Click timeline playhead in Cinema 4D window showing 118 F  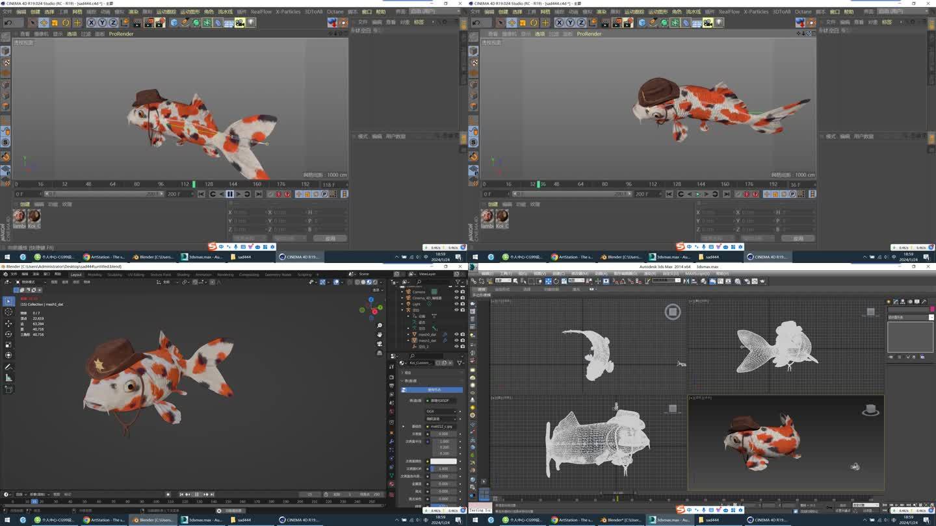[194, 184]
